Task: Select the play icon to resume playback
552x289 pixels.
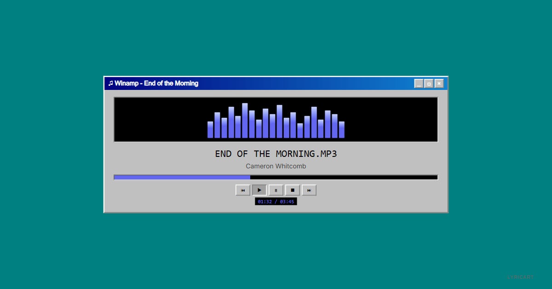Action: 259,190
